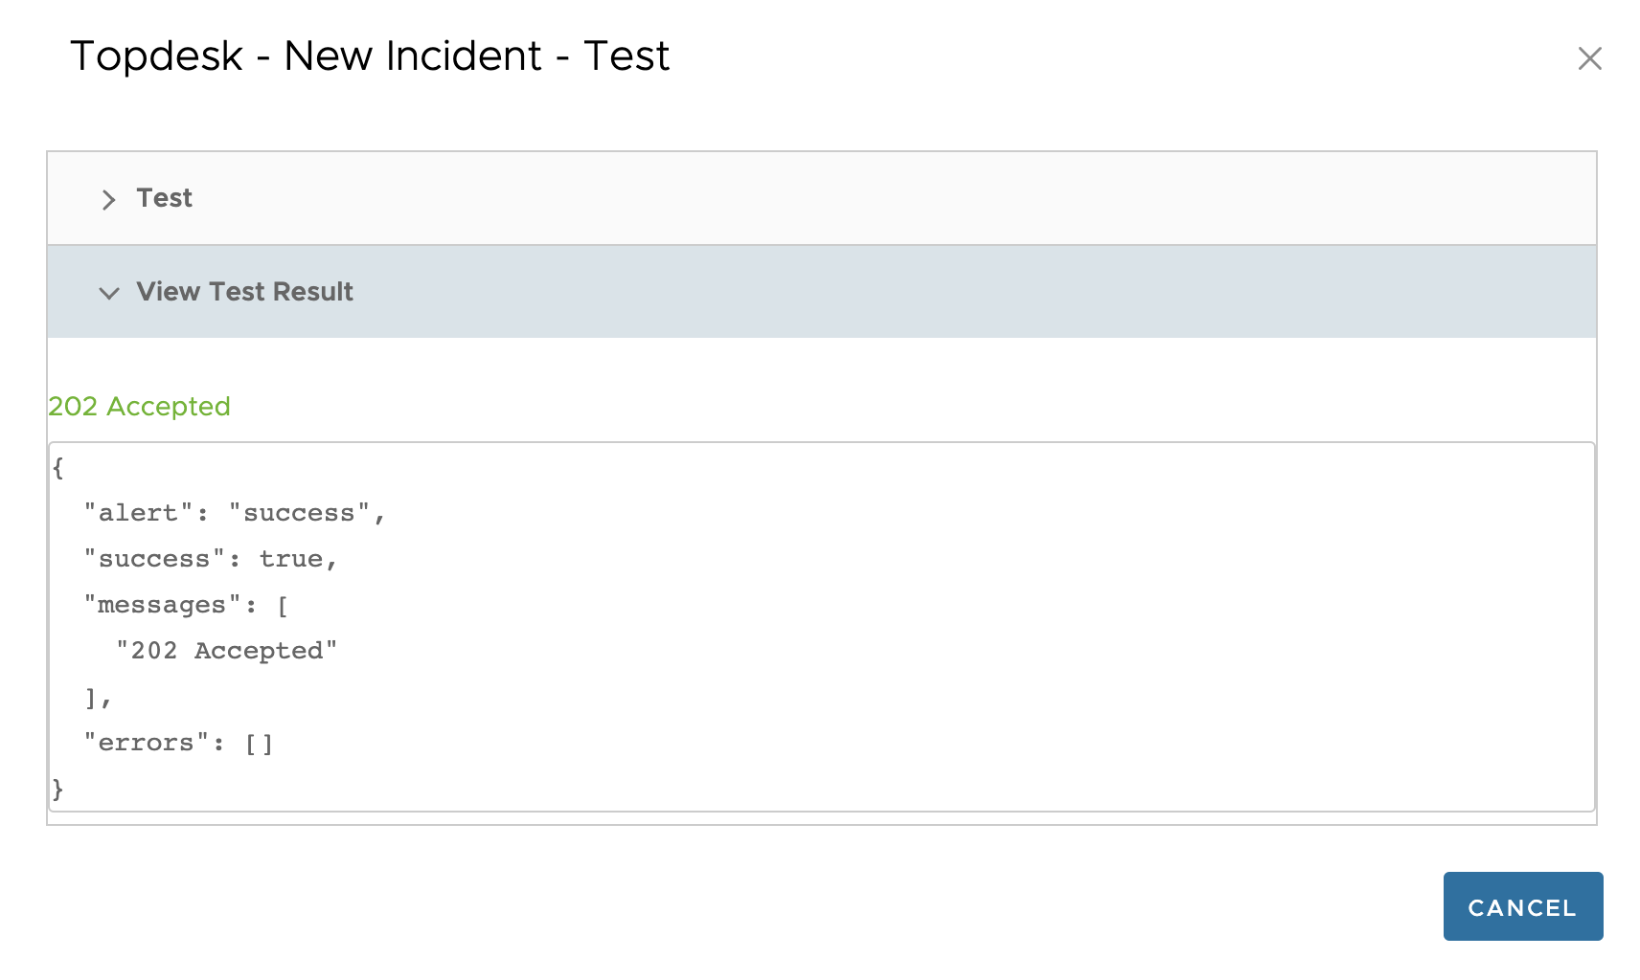Click the success true value in the output

[211, 559]
